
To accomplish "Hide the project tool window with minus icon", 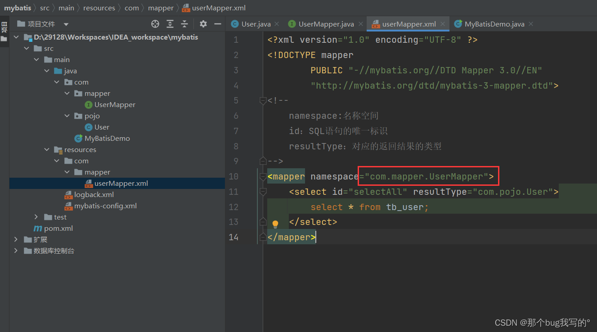I will pyautogui.click(x=218, y=24).
